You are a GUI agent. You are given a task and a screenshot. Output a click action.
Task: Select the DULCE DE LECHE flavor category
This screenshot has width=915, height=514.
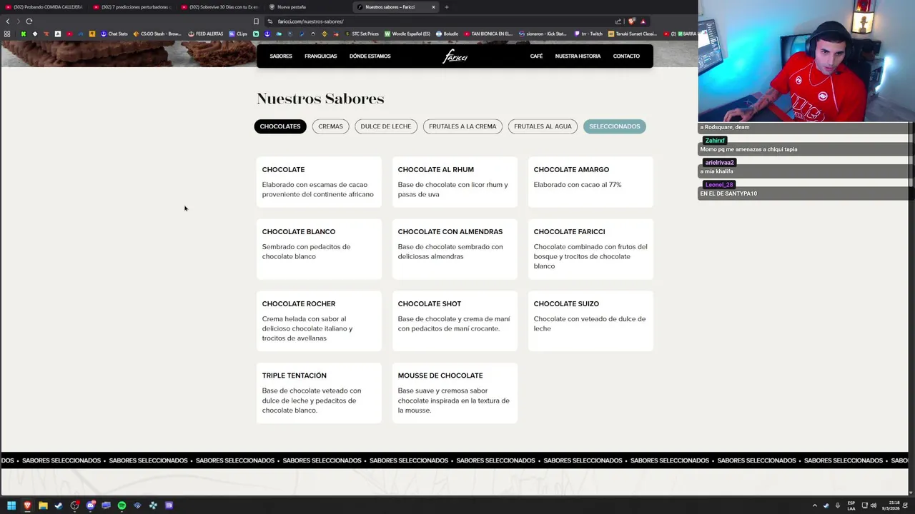(x=386, y=126)
